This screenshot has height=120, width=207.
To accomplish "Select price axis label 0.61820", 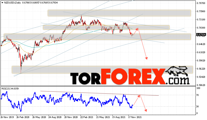I will pyautogui.click(x=201, y=52).
